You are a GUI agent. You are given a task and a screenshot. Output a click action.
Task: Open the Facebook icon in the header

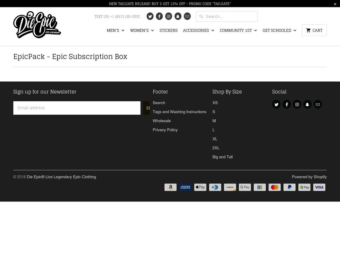pyautogui.click(x=159, y=16)
